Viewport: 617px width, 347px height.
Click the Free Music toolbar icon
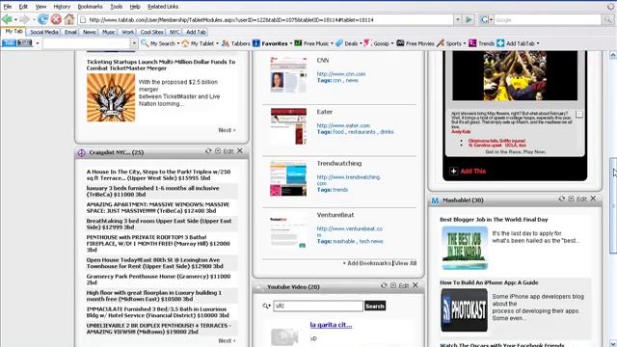point(298,43)
